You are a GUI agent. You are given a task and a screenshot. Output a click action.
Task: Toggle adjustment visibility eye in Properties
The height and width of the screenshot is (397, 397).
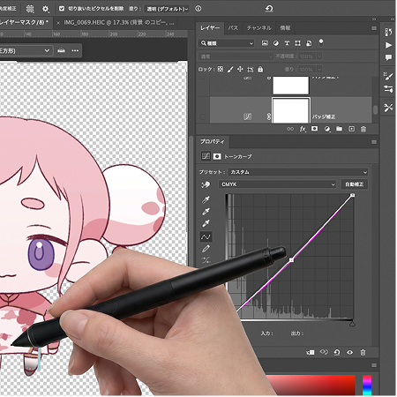tap(349, 352)
